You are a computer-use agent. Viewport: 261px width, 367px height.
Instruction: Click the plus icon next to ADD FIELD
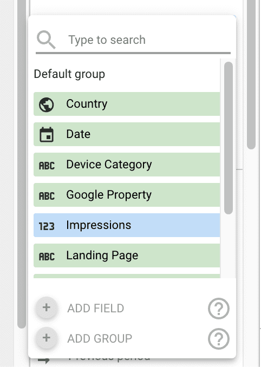click(x=47, y=307)
